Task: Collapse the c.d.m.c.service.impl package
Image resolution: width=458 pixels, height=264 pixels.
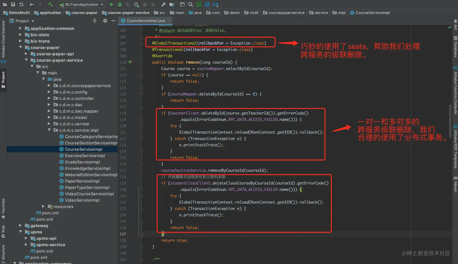Action: click(49, 130)
